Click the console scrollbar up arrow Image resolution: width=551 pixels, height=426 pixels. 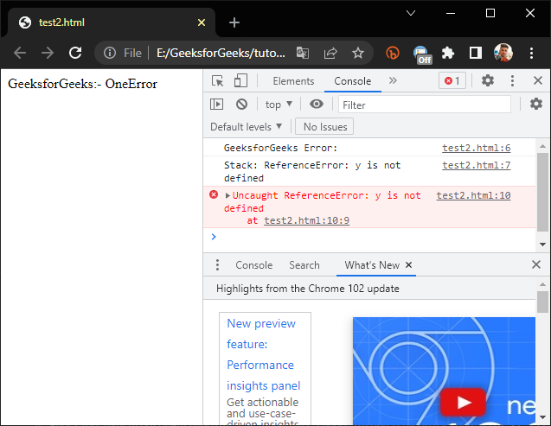click(542, 146)
